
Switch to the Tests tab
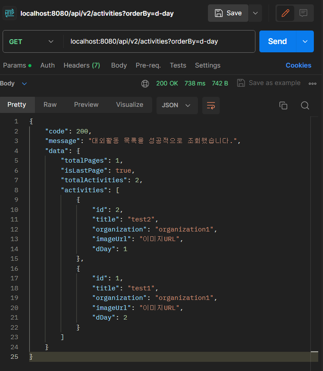(178, 65)
